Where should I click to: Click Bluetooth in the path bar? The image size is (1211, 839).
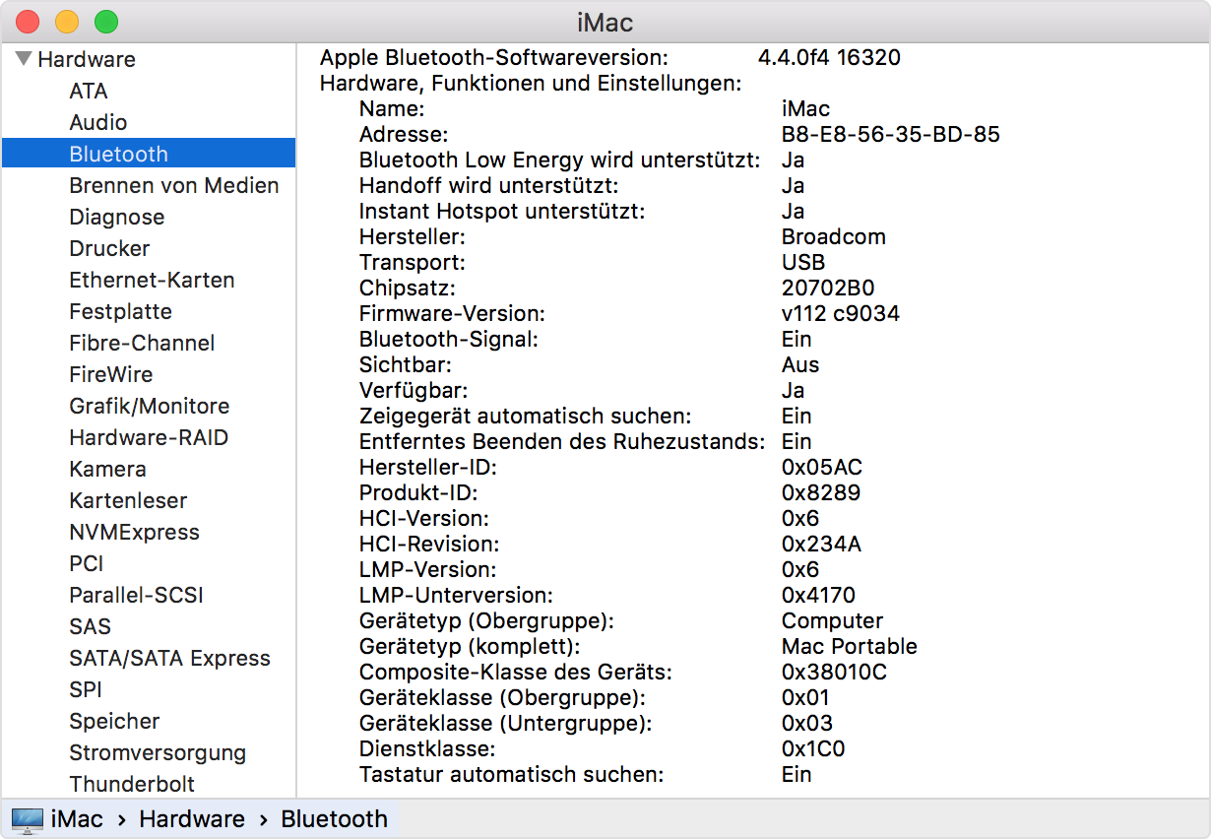coord(335,819)
